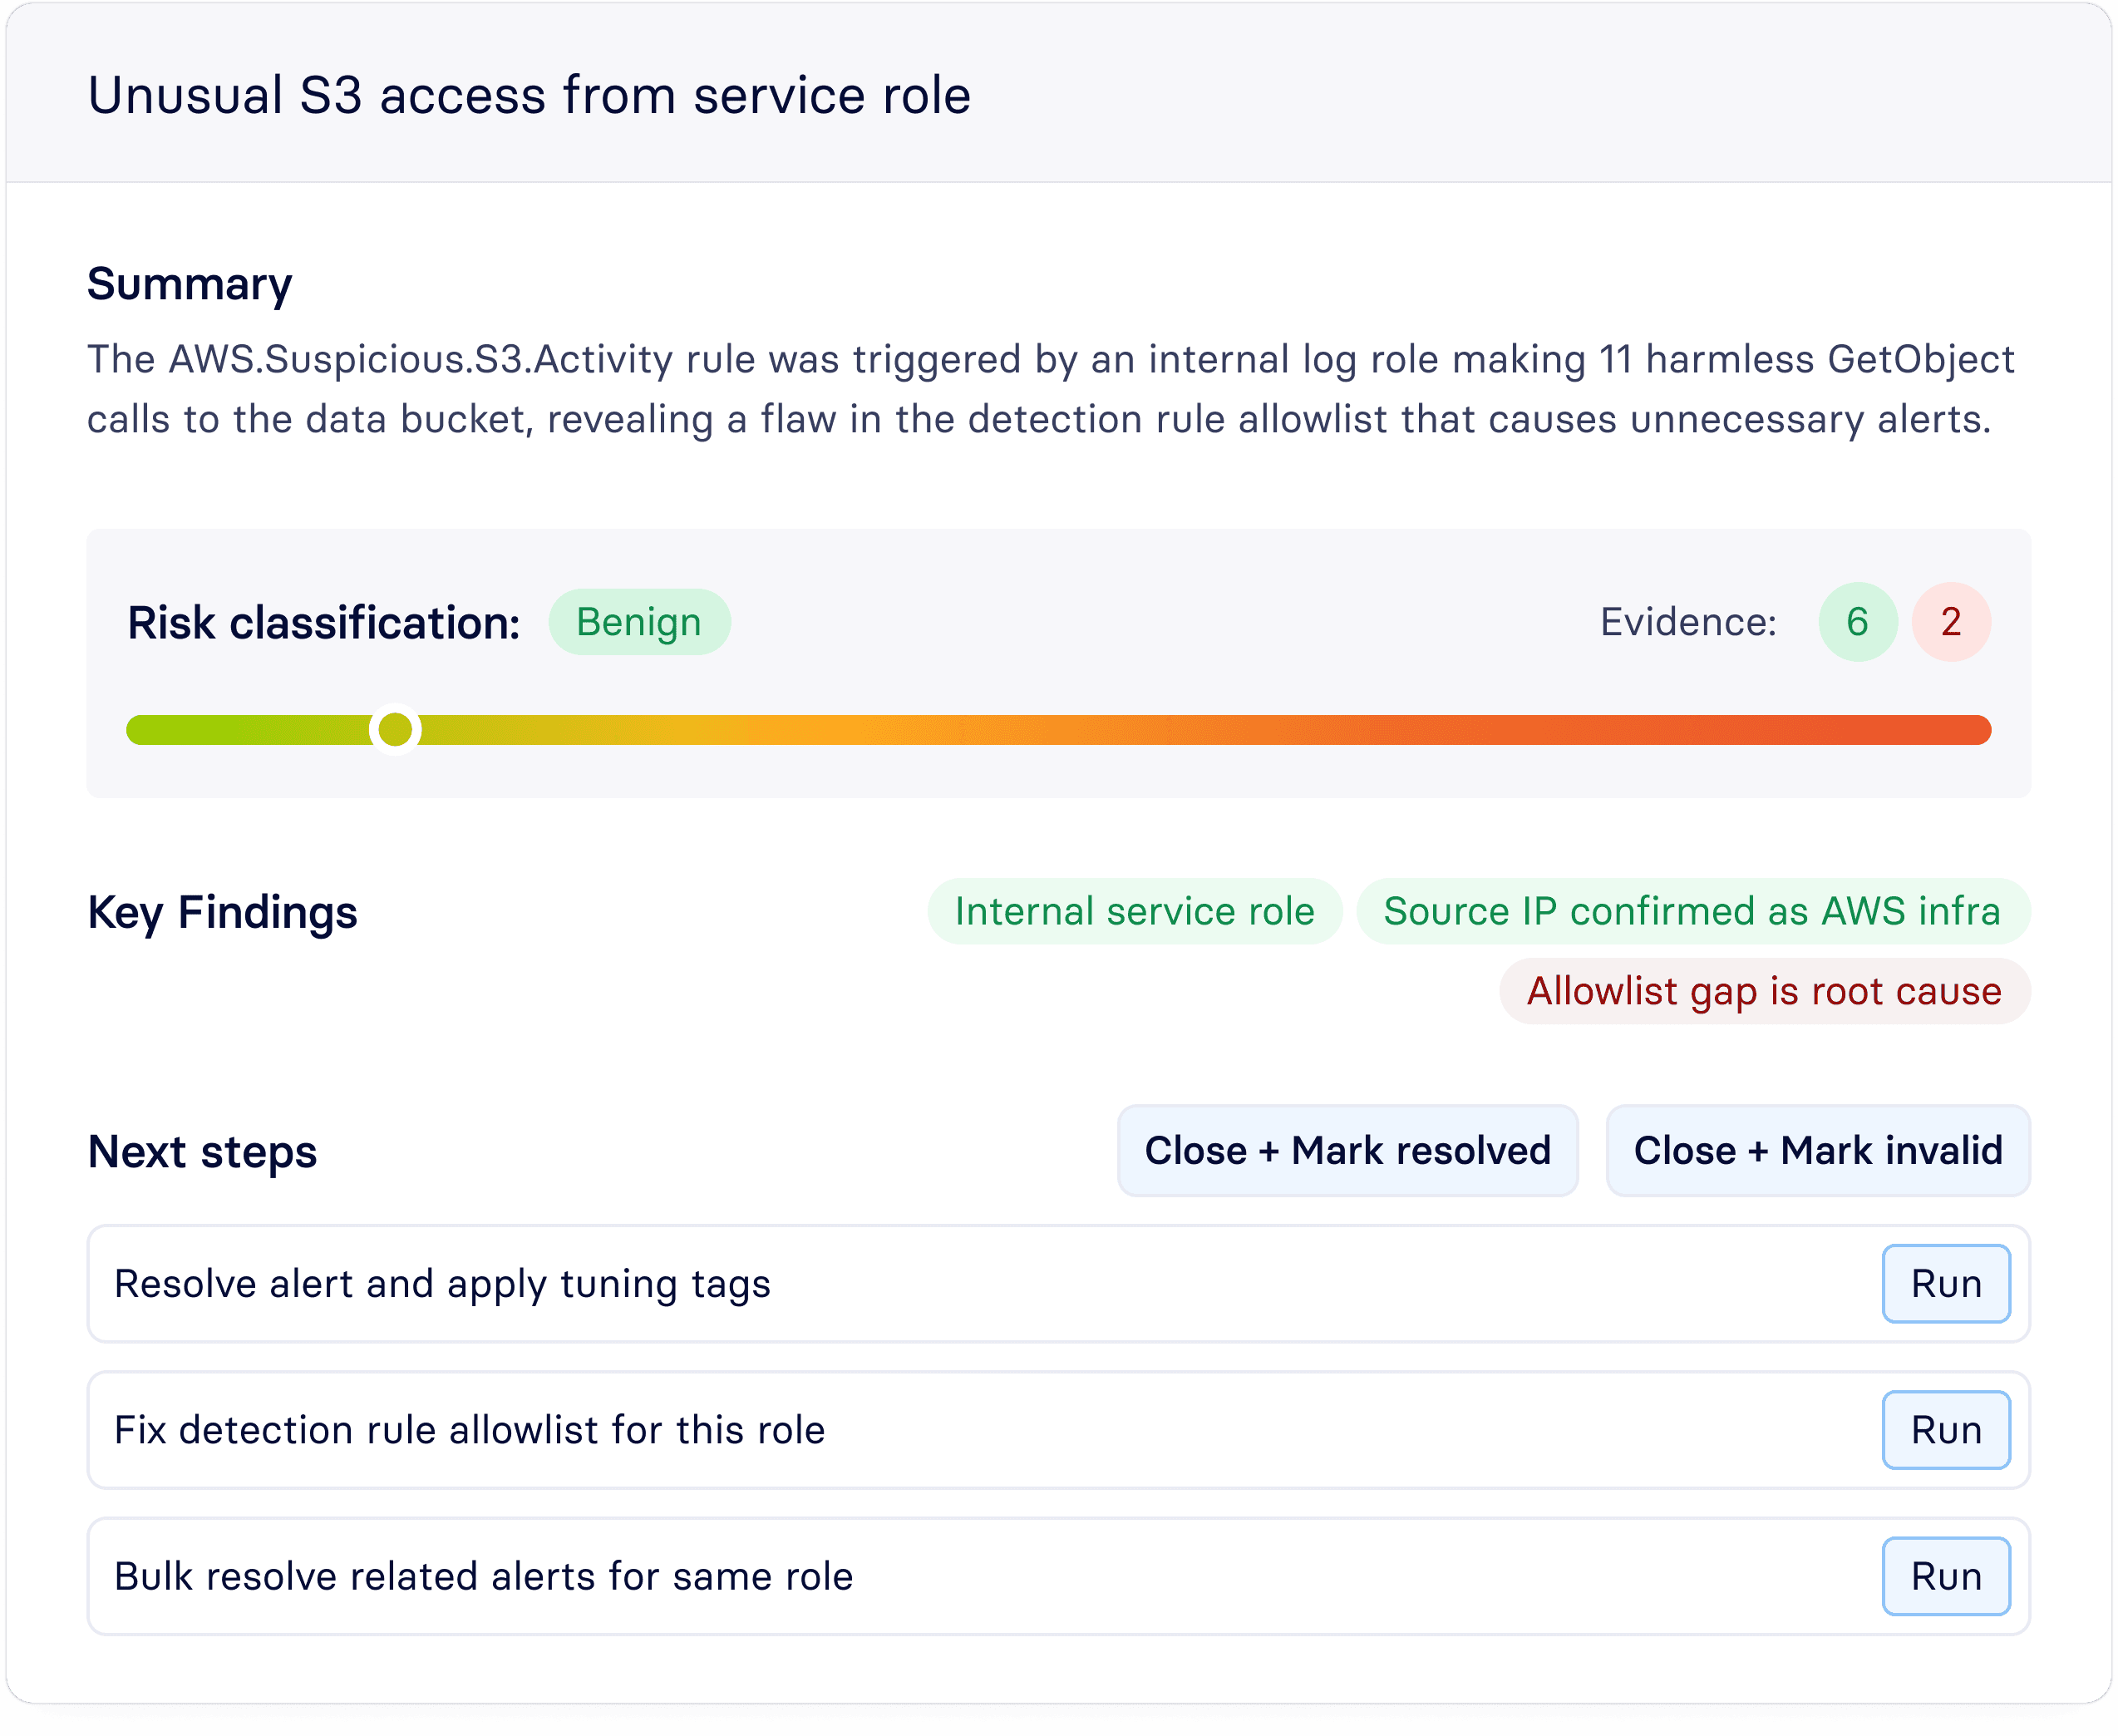Viewport: 2118px width, 1736px height.
Task: Run Bulk resolve related alerts step
Action: pos(1945,1575)
